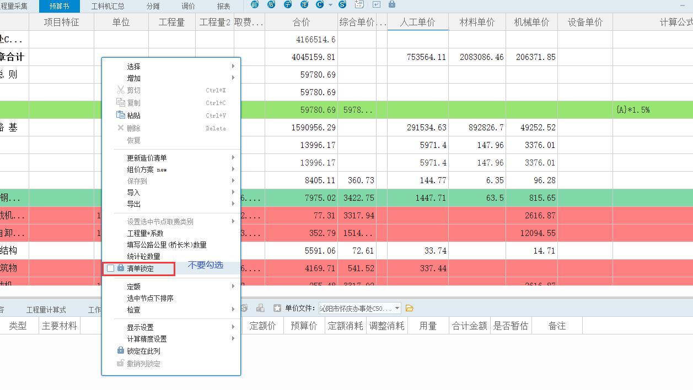
Task: Open dropdown arrow next to blue C icon
Action: (330, 5)
